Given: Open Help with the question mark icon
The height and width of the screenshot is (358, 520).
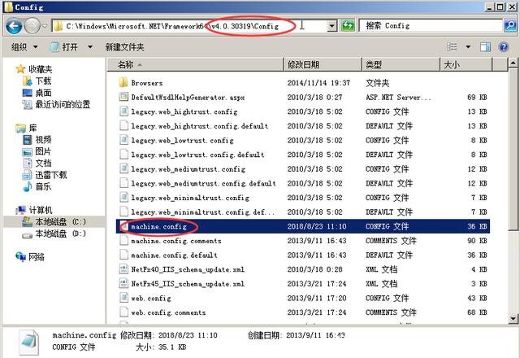Looking at the screenshot, I should pos(504,47).
